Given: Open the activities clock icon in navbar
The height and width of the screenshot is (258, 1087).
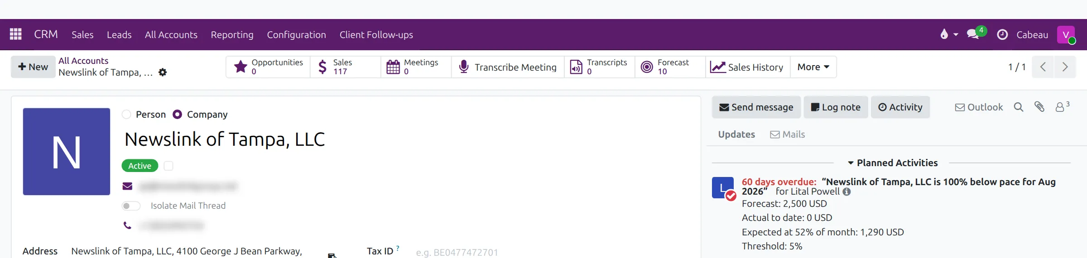Looking at the screenshot, I should (1002, 34).
